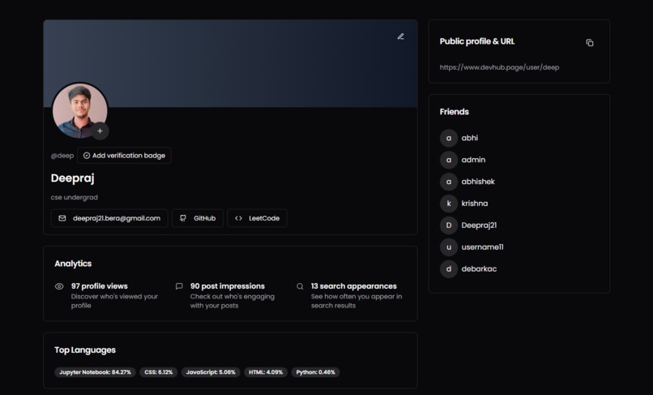Click the CSS: 6.12% language tag

pyautogui.click(x=158, y=372)
